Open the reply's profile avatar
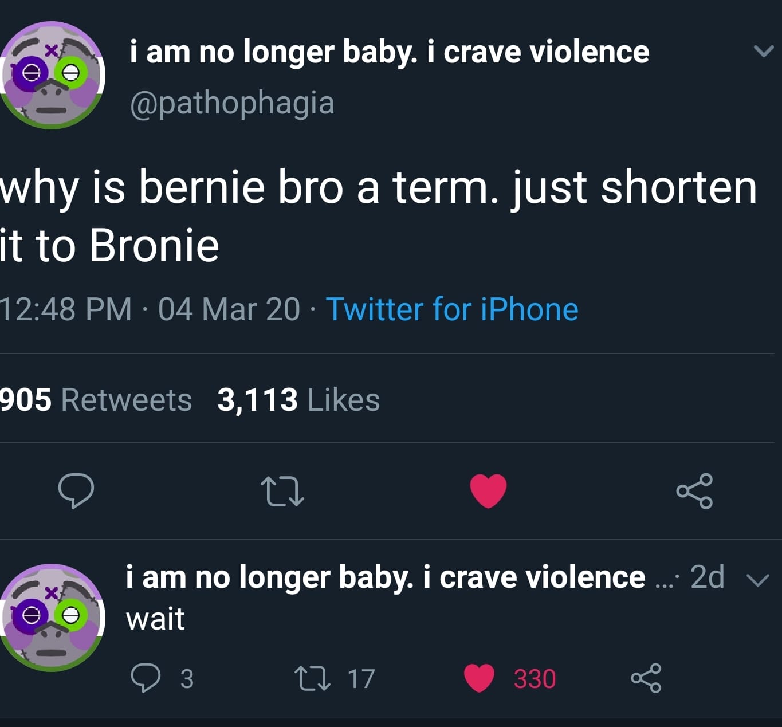Image resolution: width=782 pixels, height=727 pixels. pyautogui.click(x=52, y=618)
